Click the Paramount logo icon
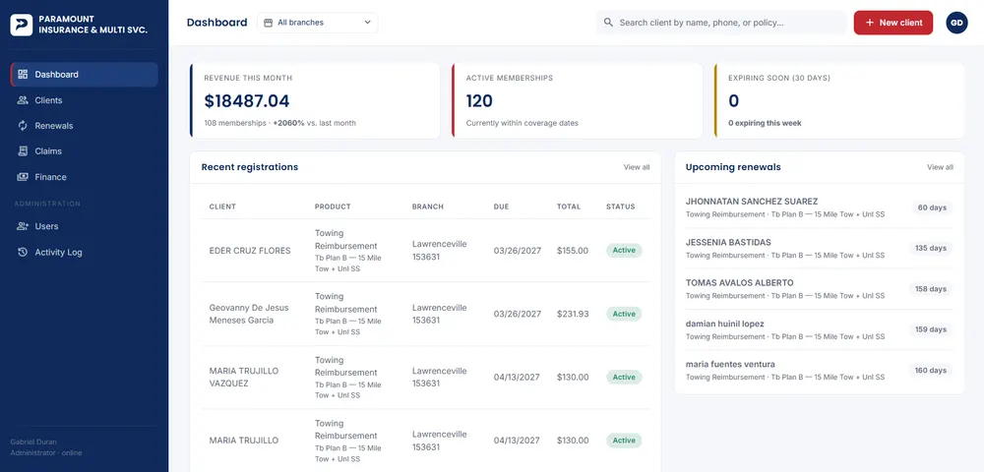 pos(22,25)
